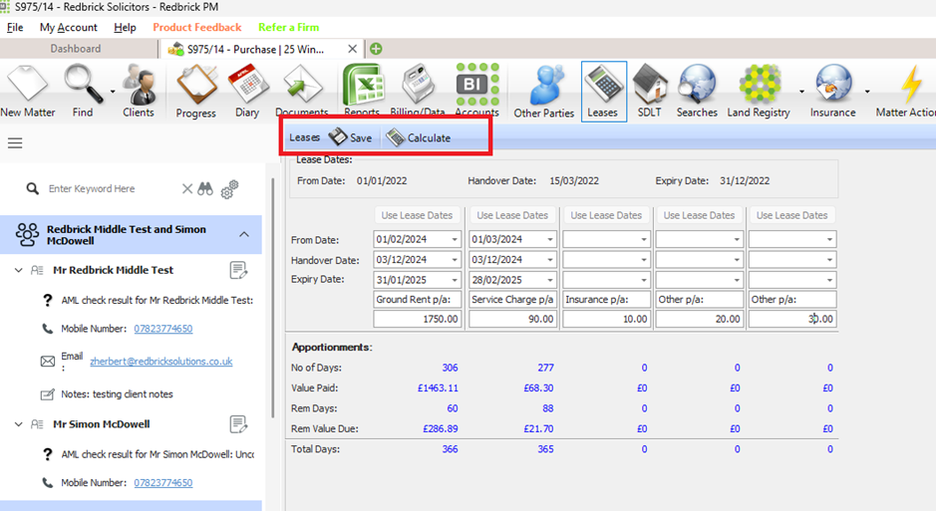Click the first Other p/a amount field 20.00
This screenshot has width=936, height=511.
[699, 319]
